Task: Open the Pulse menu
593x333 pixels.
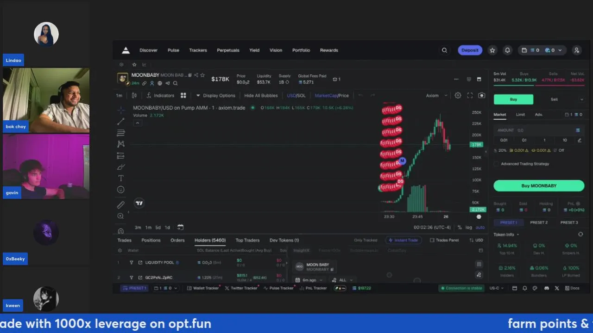Action: (x=173, y=50)
